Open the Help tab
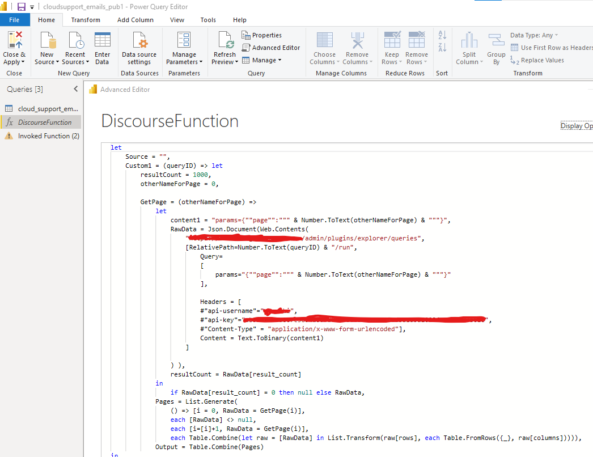 coord(239,20)
